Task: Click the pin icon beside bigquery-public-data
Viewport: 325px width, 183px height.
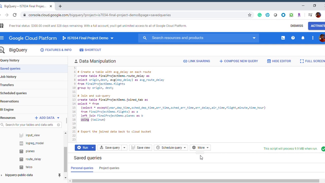Action: 59,175
